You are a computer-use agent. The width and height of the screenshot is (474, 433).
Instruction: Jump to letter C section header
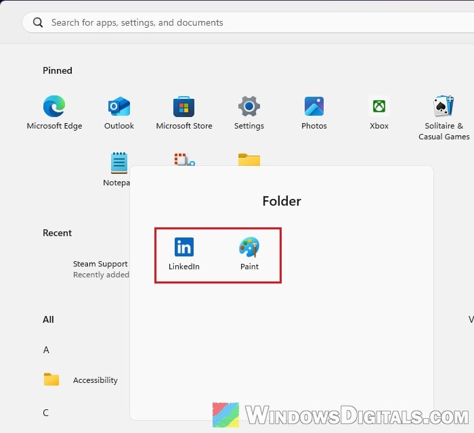coord(45,413)
